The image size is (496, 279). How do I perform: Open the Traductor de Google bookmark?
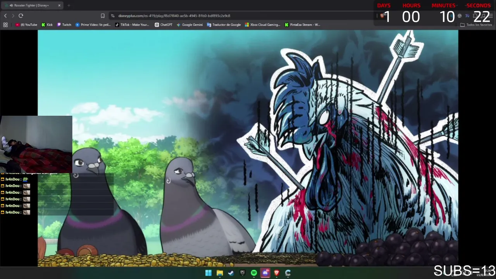point(224,25)
